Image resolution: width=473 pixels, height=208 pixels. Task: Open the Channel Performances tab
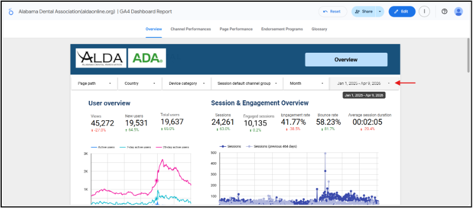pos(190,29)
